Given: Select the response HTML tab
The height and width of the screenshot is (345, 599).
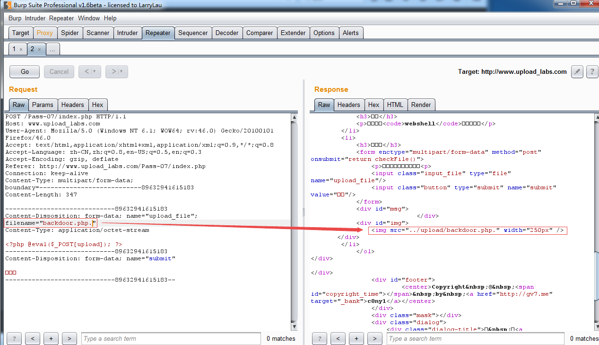Looking at the screenshot, I should (395, 105).
